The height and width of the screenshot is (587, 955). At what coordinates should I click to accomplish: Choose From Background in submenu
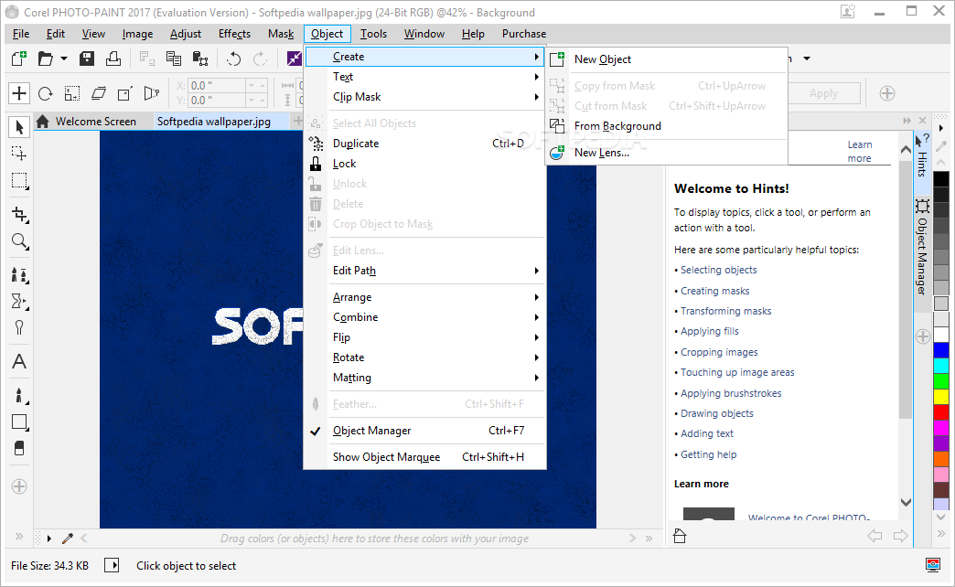[x=667, y=126]
